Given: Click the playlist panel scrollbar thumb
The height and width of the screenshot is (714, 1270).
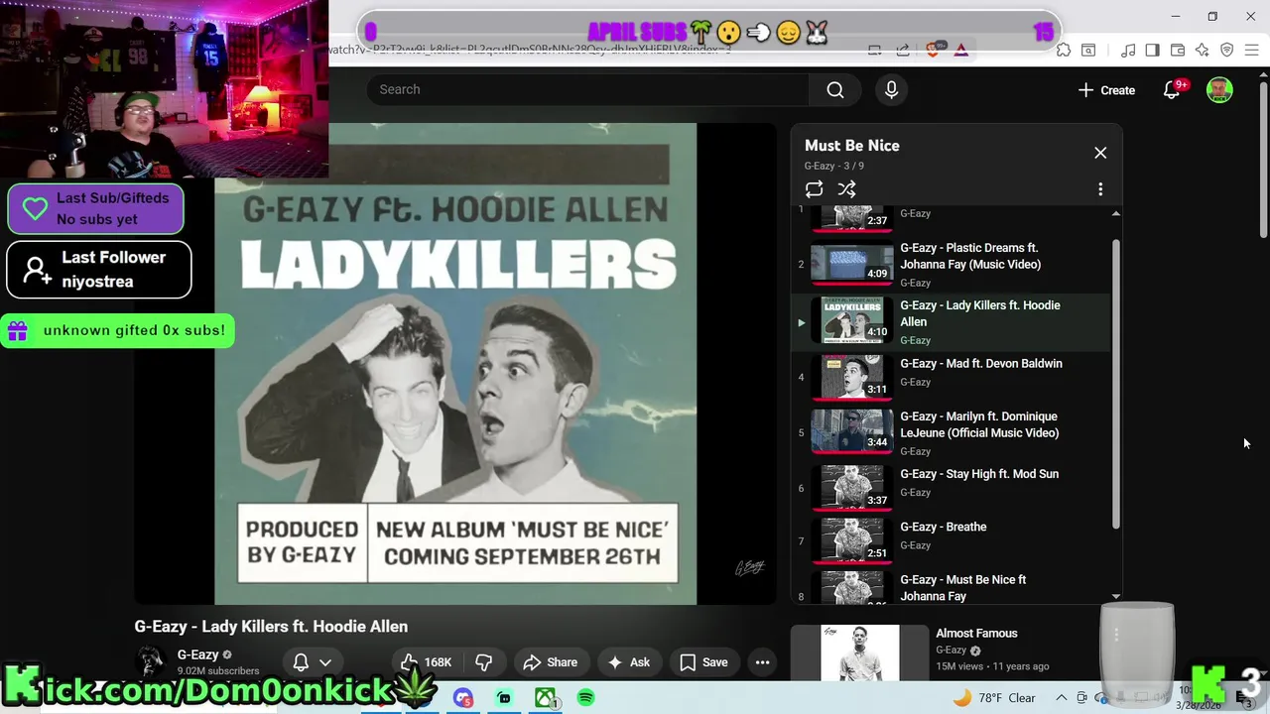Looking at the screenshot, I should click(x=1115, y=383).
